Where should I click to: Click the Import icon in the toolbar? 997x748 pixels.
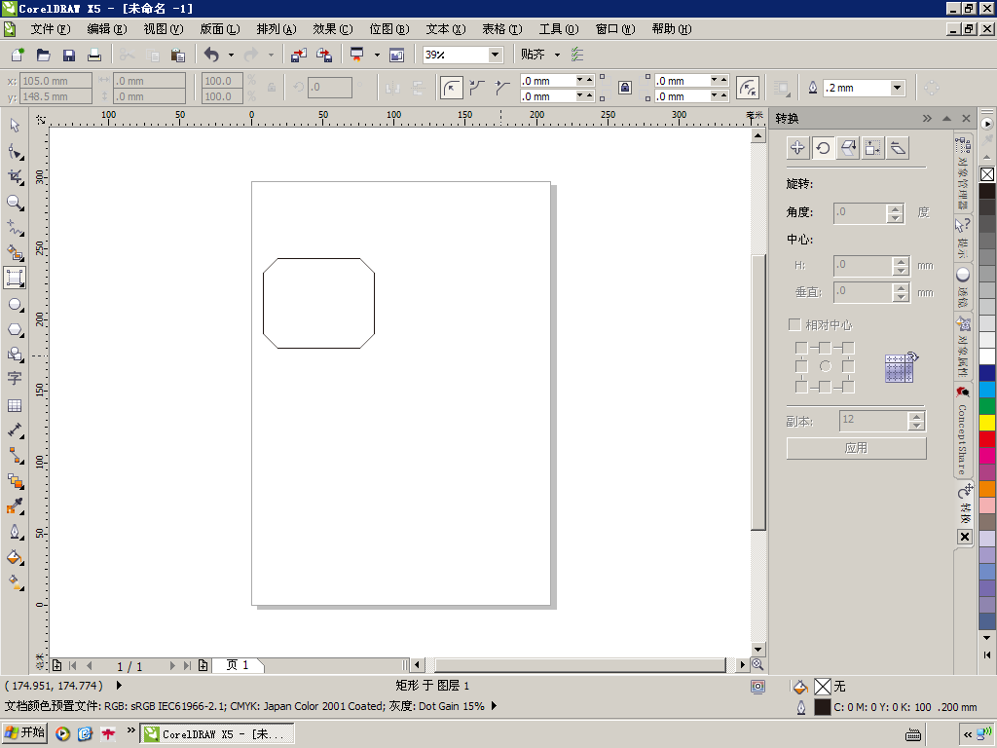point(299,55)
